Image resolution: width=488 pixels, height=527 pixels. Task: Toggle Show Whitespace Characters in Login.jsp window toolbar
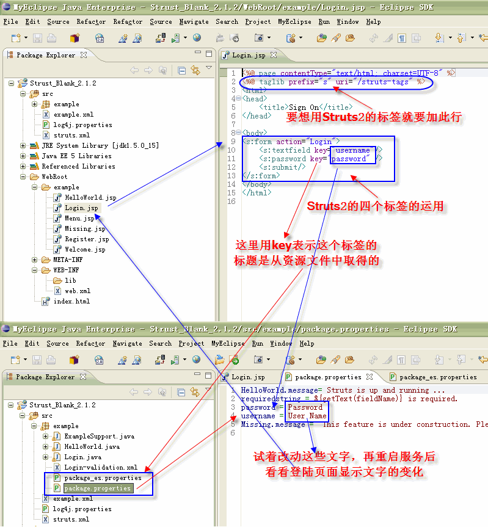tap(402, 38)
